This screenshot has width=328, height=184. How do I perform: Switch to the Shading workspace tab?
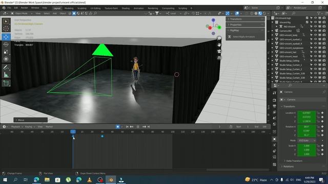pyautogui.click(x=126, y=8)
